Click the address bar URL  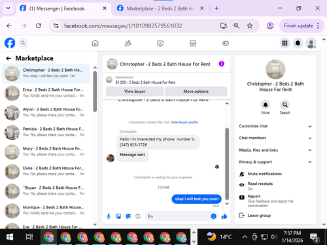point(123,26)
